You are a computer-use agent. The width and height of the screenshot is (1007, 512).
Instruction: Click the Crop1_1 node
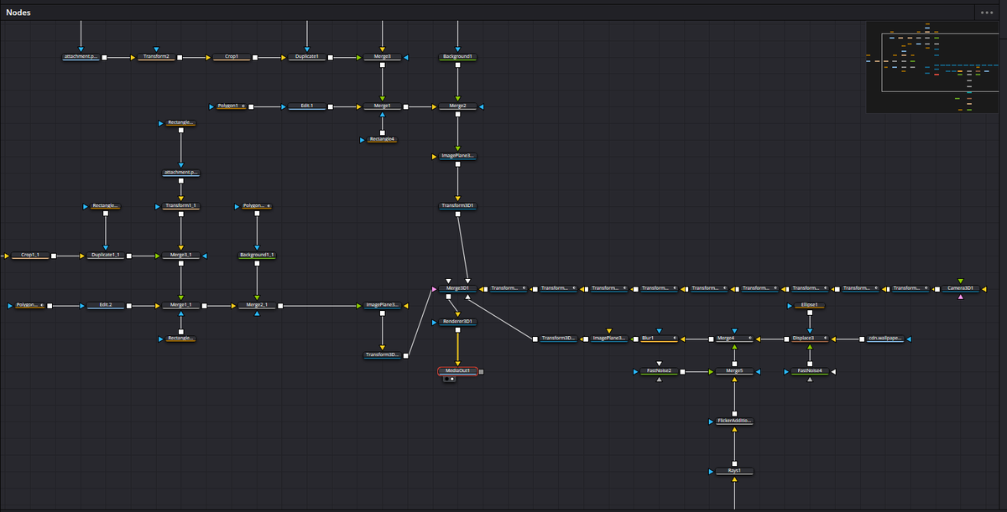tap(30, 256)
